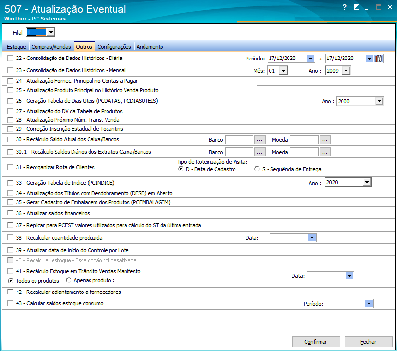Screen dimensions: 397x351
Task: Check 42 - Recalcular adiantamento a fornecedores
Action: pos(10,292)
